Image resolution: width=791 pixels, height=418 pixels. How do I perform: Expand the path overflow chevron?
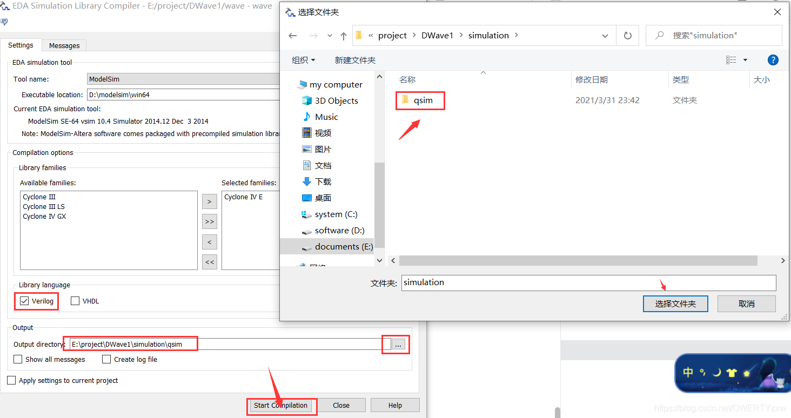(371, 36)
